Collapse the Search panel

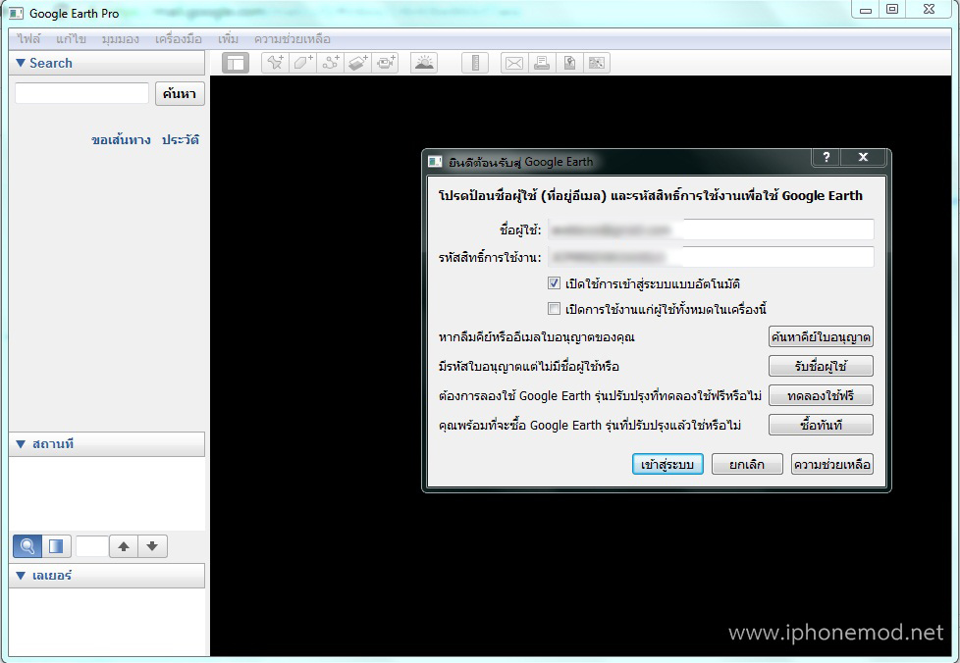[x=21, y=63]
